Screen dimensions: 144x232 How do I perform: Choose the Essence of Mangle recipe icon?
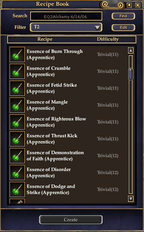coord(17,105)
